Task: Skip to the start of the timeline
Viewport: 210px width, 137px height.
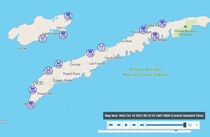Action: click(x=111, y=125)
